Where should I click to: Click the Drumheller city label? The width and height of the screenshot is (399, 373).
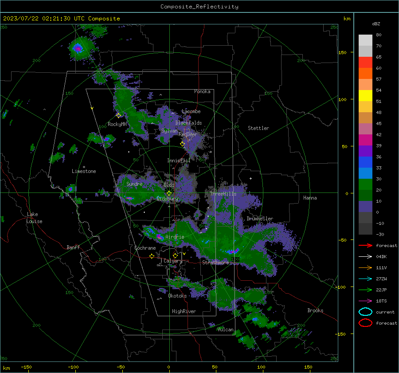point(260,219)
